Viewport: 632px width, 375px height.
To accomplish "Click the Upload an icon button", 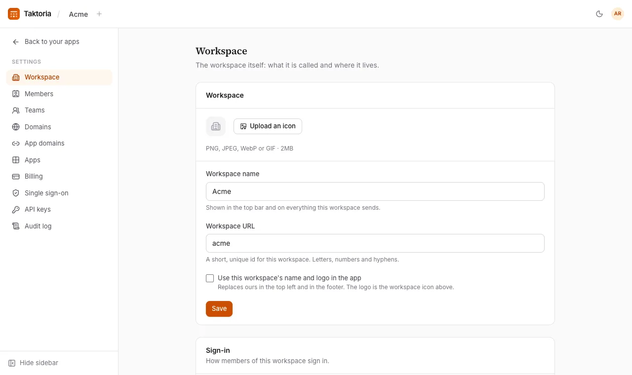I will click(268, 126).
